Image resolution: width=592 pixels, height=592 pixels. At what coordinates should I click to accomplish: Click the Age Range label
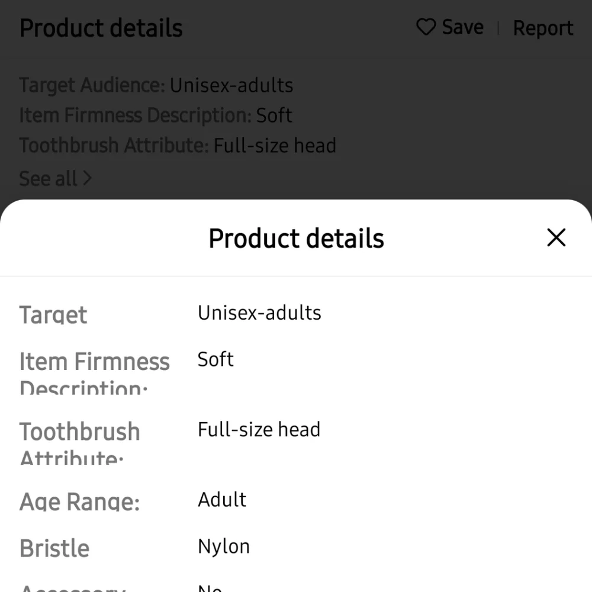(x=79, y=502)
